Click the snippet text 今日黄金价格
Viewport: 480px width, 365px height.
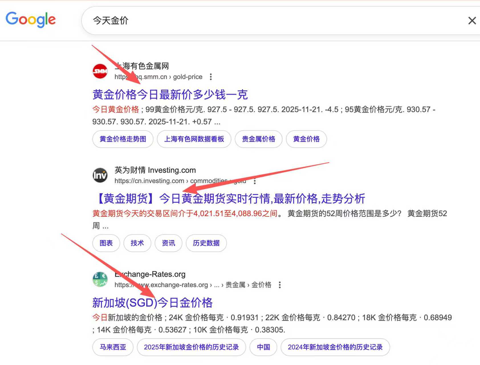tap(115, 109)
